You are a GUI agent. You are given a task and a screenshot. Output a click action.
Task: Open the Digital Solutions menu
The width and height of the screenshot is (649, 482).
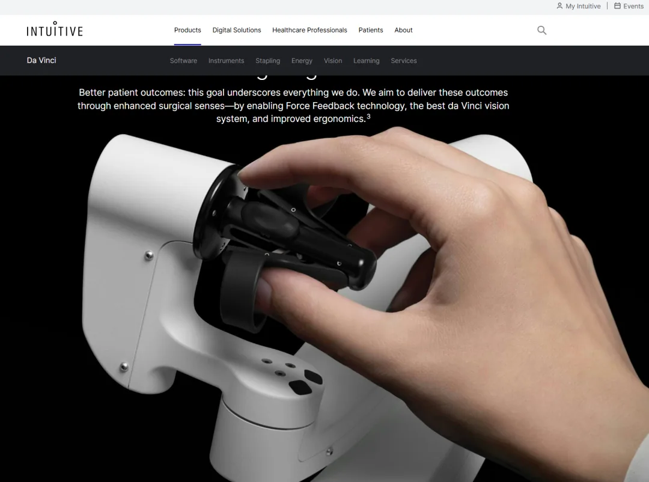point(237,30)
